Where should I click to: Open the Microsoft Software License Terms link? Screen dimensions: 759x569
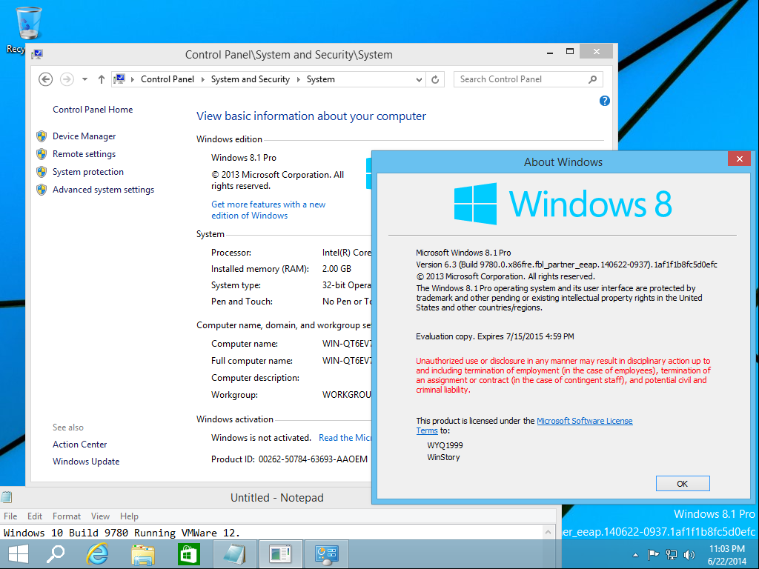(x=585, y=421)
